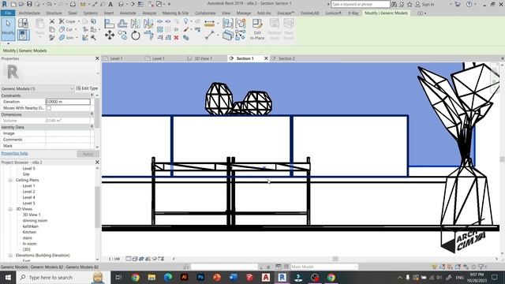Viewport: 505px width, 284px height.
Task: Click the Copy tool icon
Action: [122, 35]
